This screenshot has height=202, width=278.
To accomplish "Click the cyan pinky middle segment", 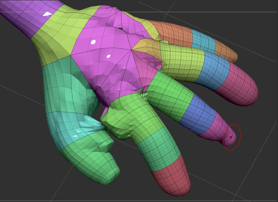I will pyautogui.click(x=203, y=42).
